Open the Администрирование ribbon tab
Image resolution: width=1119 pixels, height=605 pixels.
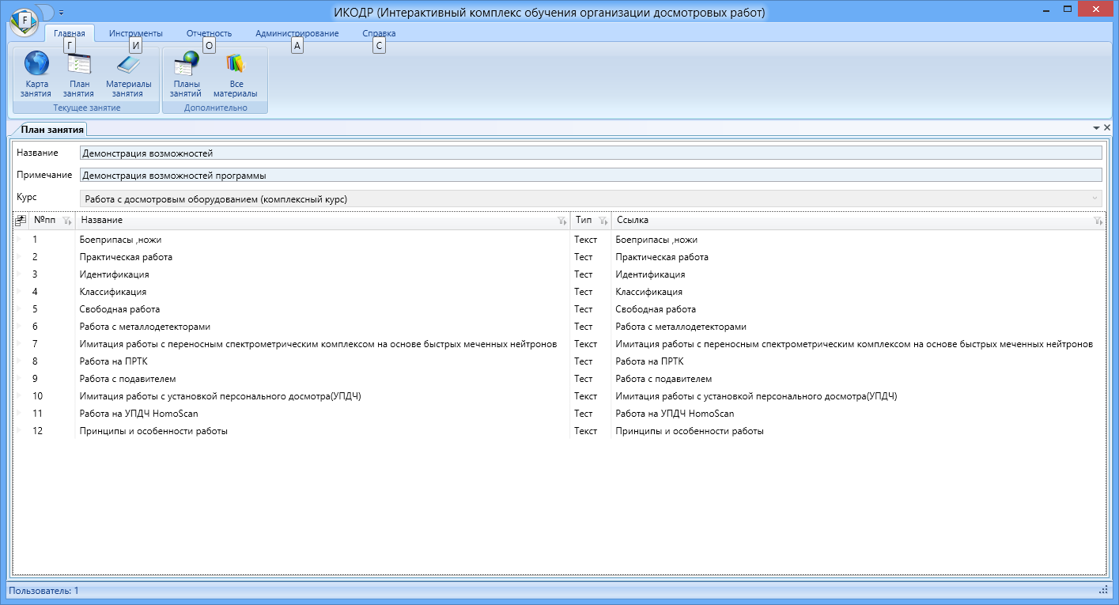tap(297, 33)
